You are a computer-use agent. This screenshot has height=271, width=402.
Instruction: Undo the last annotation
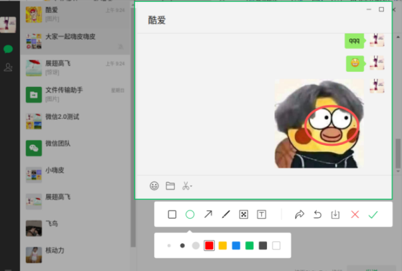pyautogui.click(x=317, y=215)
